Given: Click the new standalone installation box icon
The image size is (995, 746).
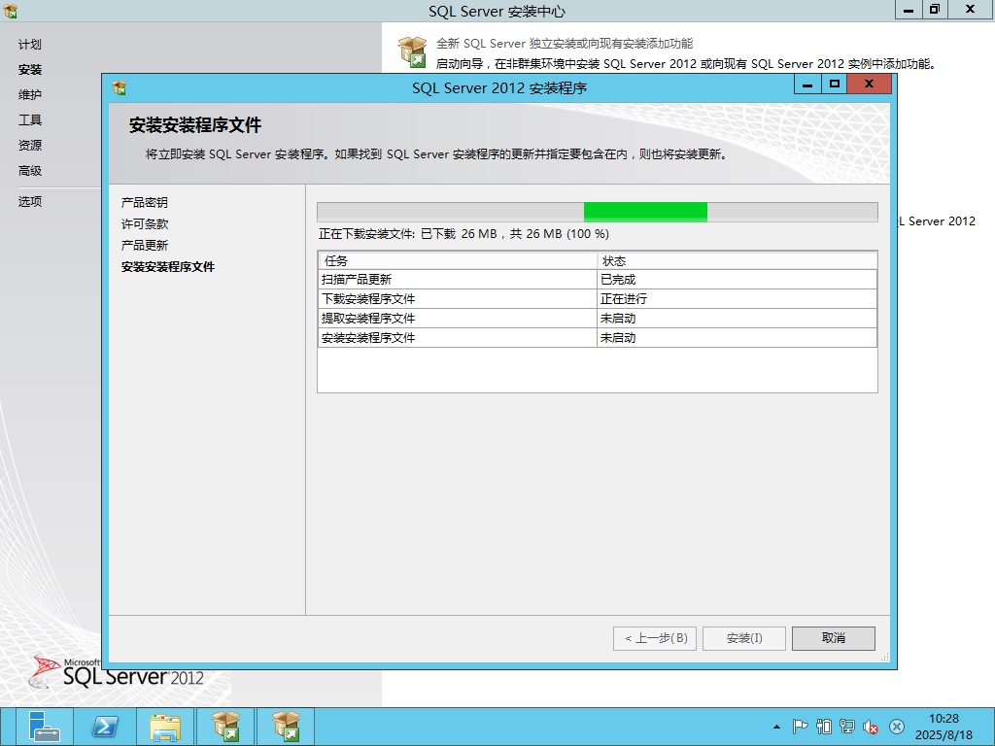Looking at the screenshot, I should coord(412,52).
